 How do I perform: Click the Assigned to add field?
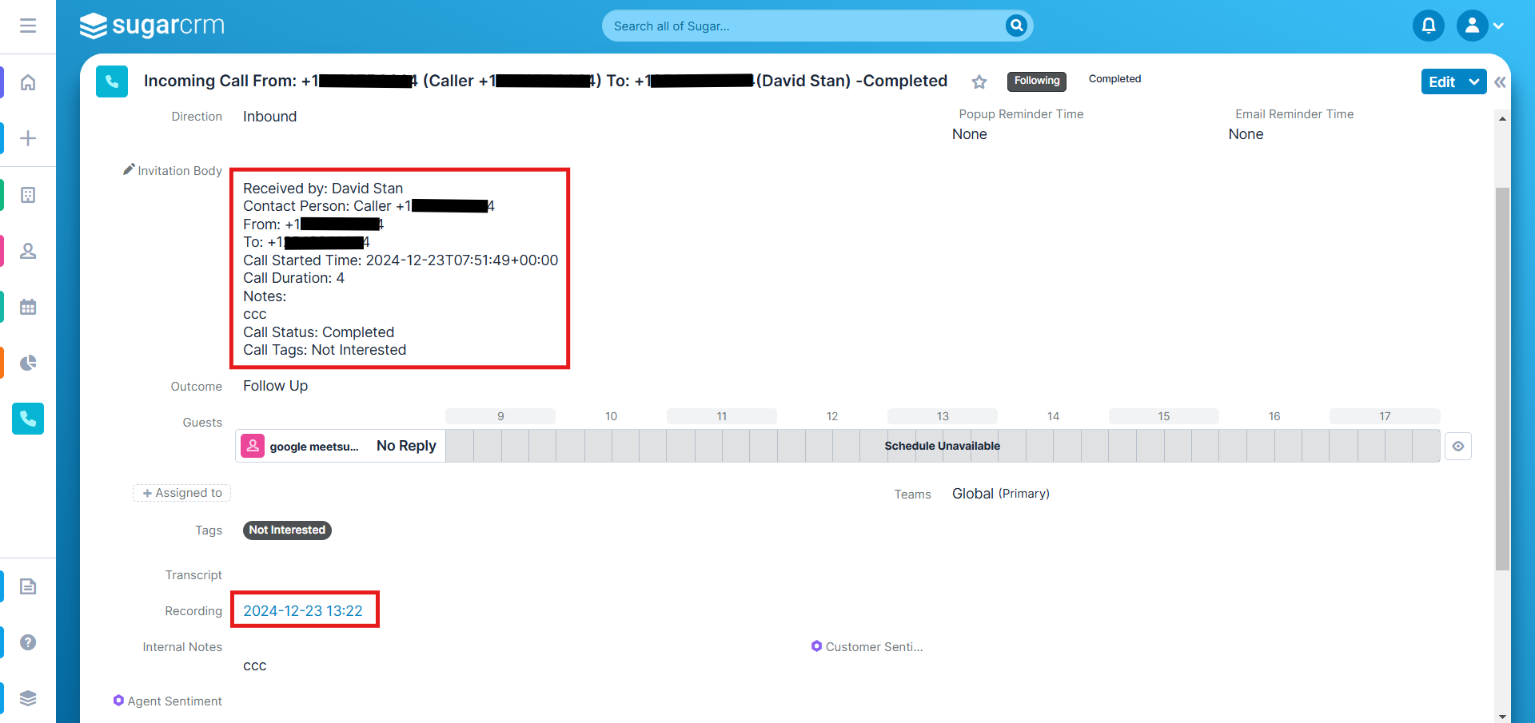click(182, 493)
